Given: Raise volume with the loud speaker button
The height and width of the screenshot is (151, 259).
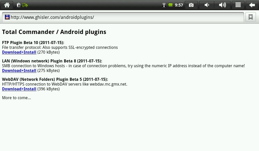Looking at the screenshot, I should click(x=222, y=5).
